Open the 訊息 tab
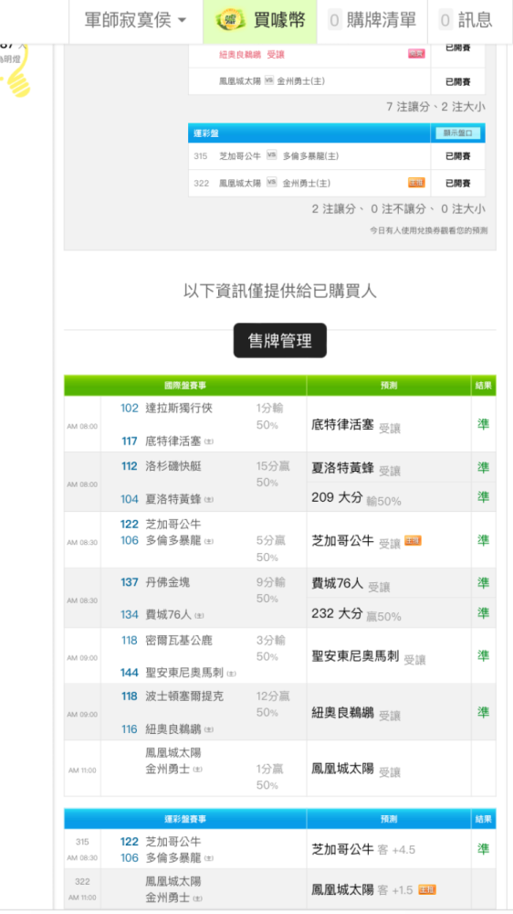The height and width of the screenshot is (914, 513). 467,21
